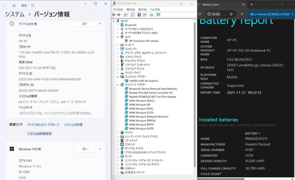Click the forward arrow in Device Manager toolbar
This screenshot has height=180, width=295.
[119, 15]
